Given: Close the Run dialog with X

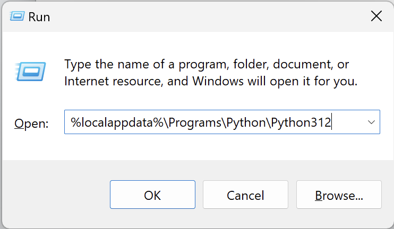Looking at the screenshot, I should [376, 16].
